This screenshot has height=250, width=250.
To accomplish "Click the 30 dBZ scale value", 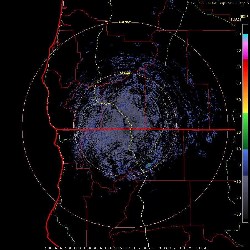I will click(239, 116).
